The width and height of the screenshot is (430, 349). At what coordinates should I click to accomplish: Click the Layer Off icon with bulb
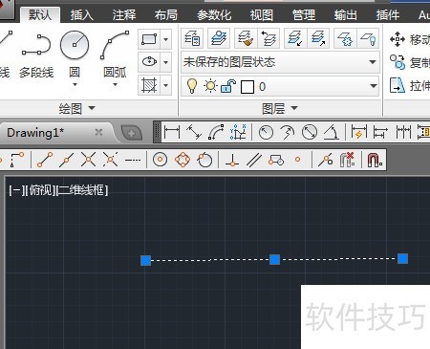click(x=368, y=38)
